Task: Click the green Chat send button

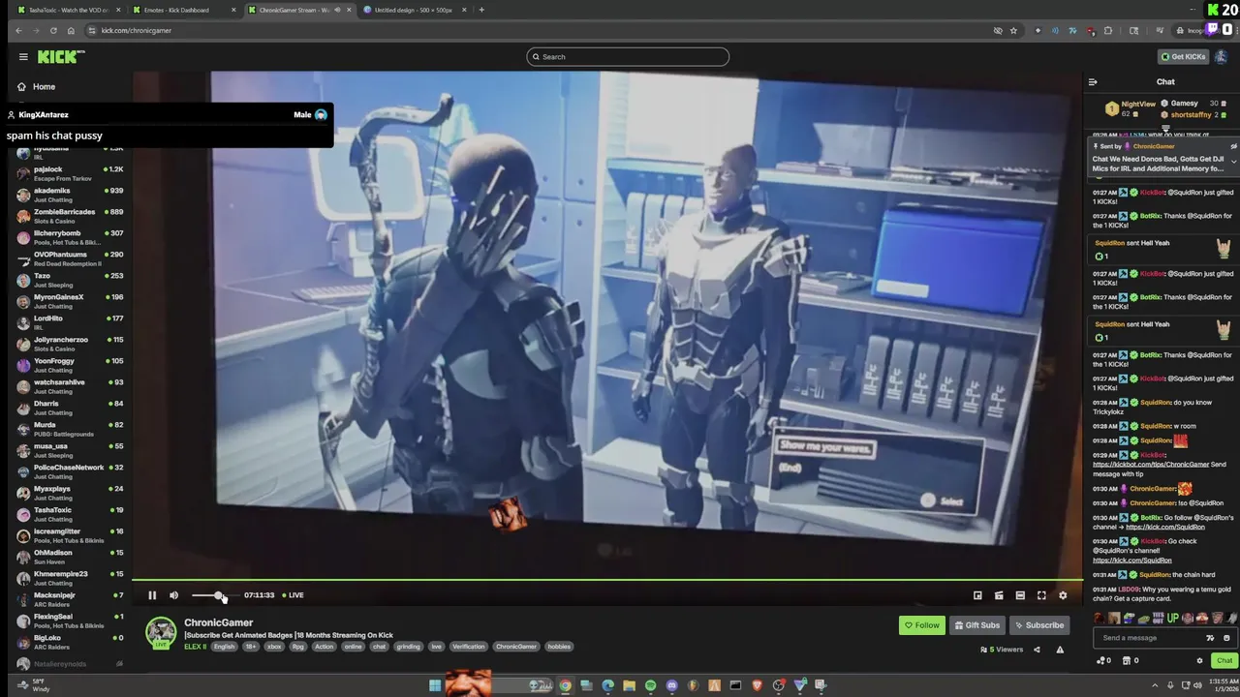Action: click(1224, 660)
